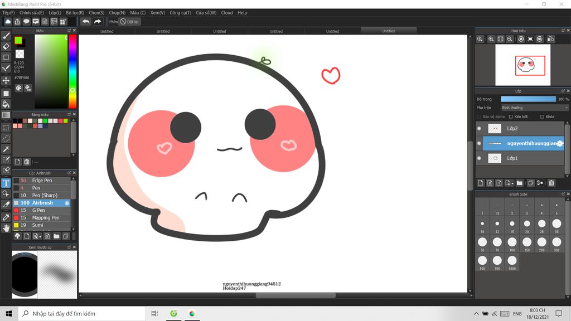571x321 pixels.
Task: Toggle the Xén bớt clipping checkbox
Action: tap(511, 117)
